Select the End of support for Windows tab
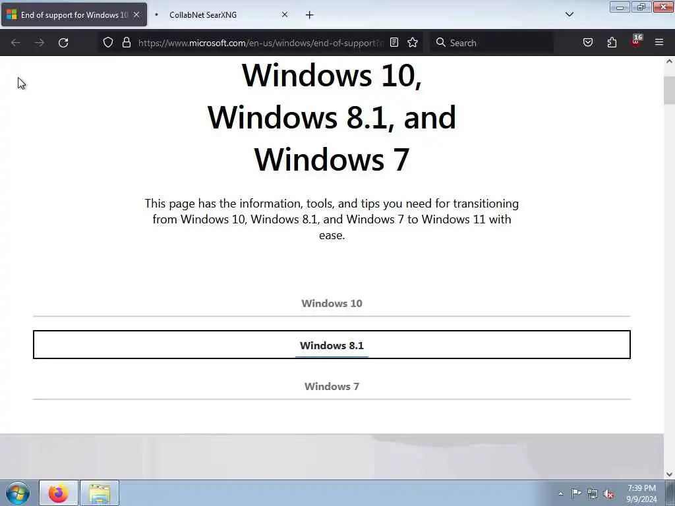Viewport: 675px width, 506px height. [74, 15]
